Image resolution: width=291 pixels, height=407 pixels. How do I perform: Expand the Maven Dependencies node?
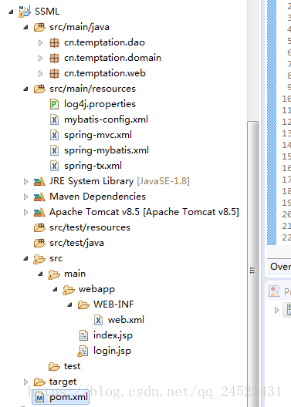[25, 197]
